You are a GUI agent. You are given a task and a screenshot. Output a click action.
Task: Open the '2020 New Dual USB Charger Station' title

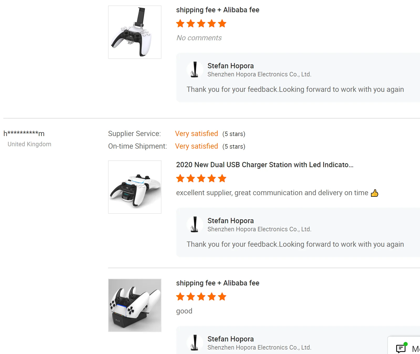(x=265, y=165)
